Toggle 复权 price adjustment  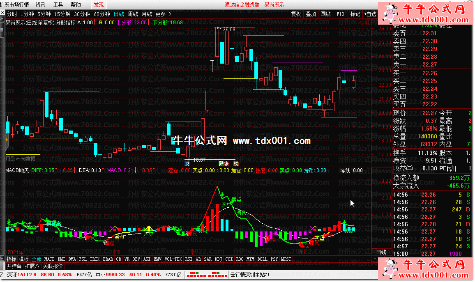tap(296, 14)
